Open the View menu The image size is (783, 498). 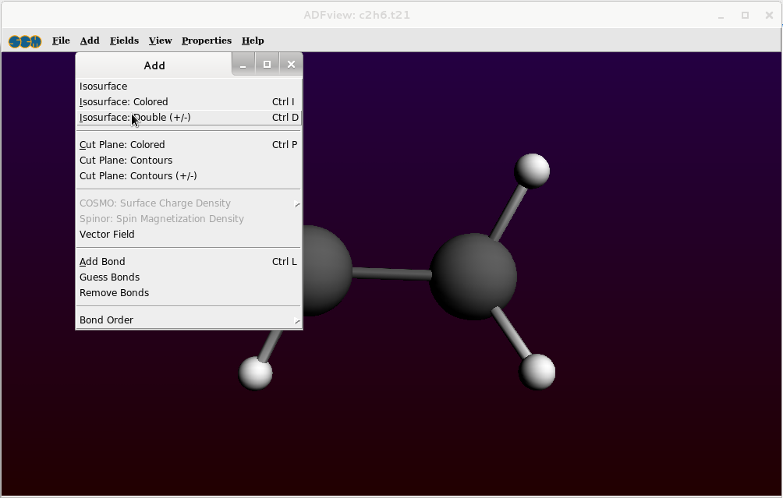pyautogui.click(x=160, y=41)
